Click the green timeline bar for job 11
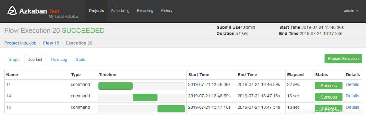 pyautogui.click(x=115, y=86)
